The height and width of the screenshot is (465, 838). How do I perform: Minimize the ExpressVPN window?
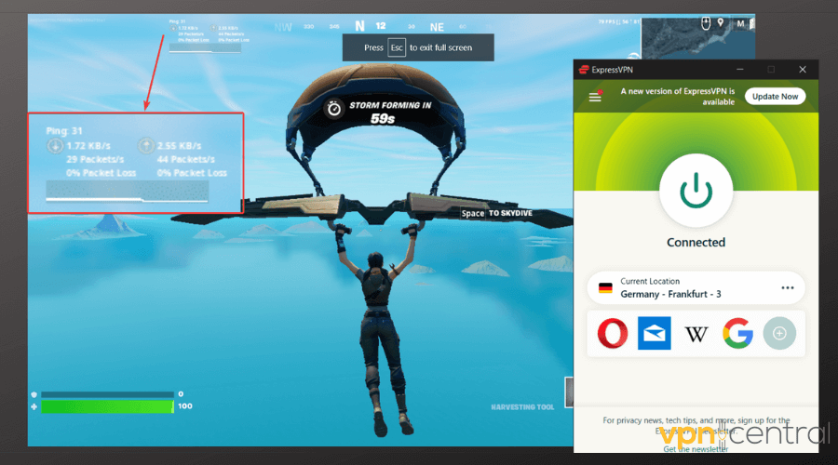click(739, 70)
